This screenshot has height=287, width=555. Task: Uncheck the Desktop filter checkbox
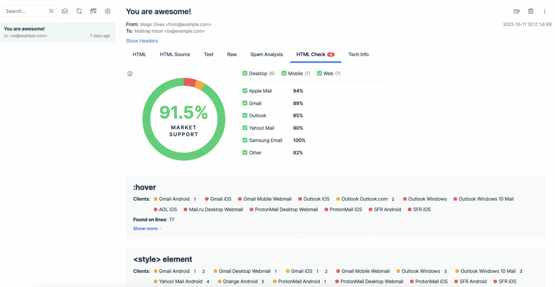[245, 73]
